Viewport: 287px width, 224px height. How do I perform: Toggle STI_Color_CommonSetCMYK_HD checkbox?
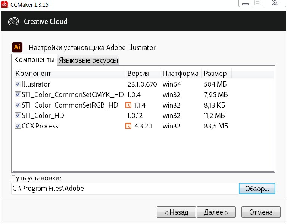click(18, 95)
